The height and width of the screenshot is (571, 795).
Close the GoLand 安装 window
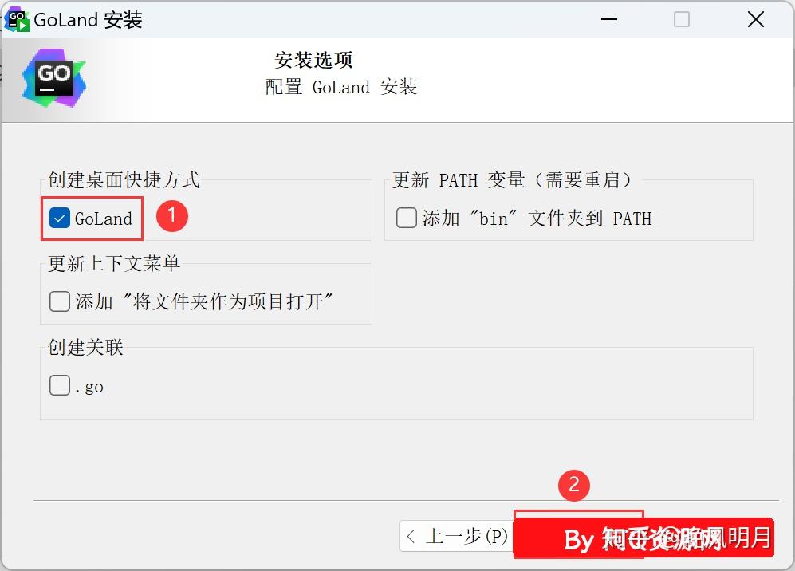click(x=755, y=19)
